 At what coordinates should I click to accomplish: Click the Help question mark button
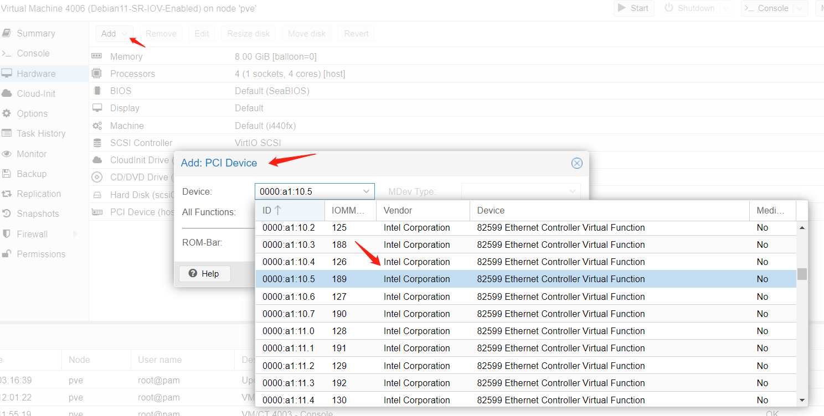coord(204,273)
